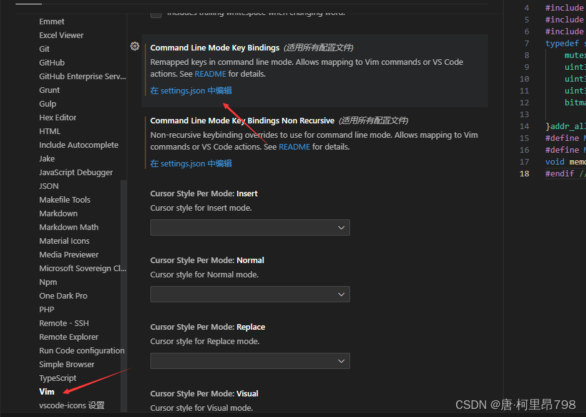Open the Normal mode cursor style dropdown
Viewport: 586px width, 417px height.
250,294
